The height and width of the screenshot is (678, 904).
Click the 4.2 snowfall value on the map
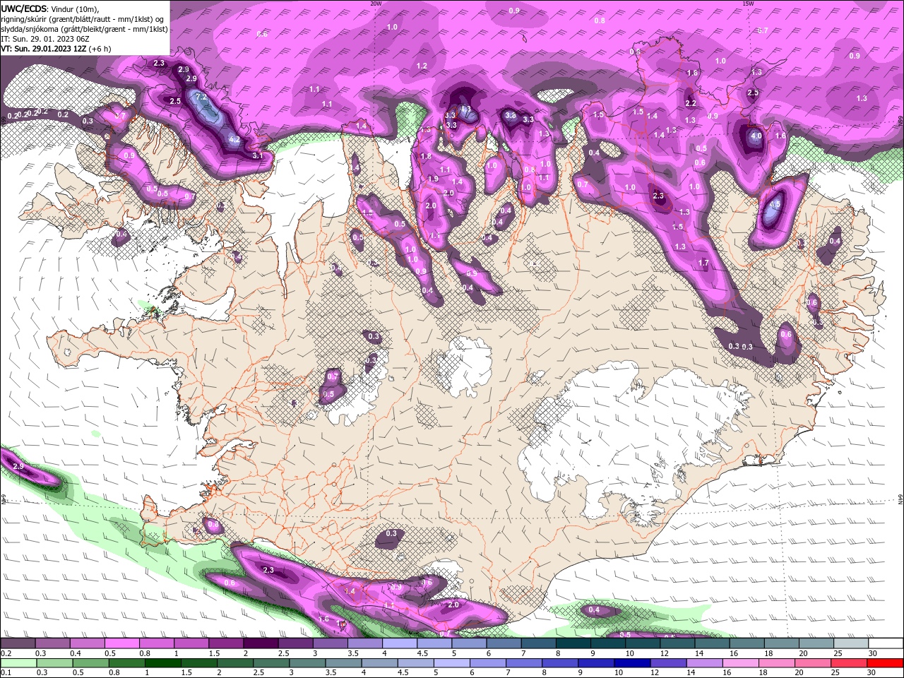tap(235, 140)
